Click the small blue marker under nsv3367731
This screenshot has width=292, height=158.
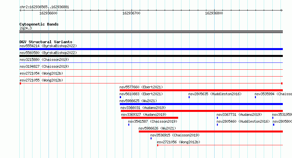217,118
